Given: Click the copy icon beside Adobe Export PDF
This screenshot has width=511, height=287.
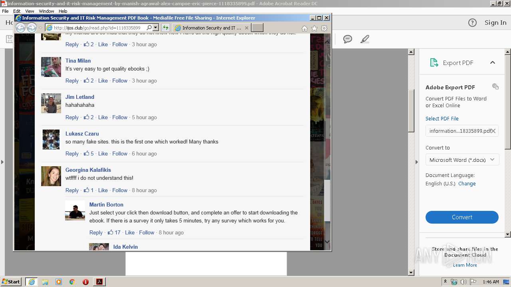Looking at the screenshot, I should point(495,86).
